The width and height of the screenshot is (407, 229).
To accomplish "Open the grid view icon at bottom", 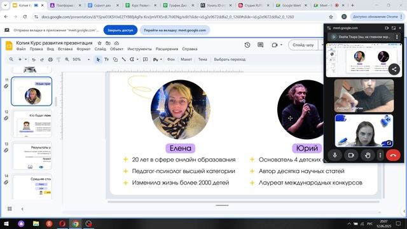I will coord(10,209).
